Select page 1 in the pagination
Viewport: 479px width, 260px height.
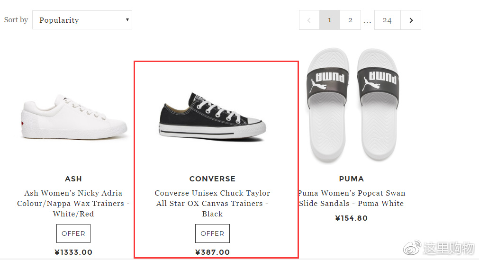point(330,20)
